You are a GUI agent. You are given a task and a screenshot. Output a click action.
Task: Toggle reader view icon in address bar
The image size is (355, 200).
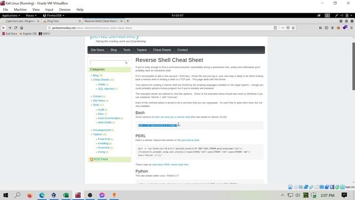pyautogui.click(x=275, y=28)
